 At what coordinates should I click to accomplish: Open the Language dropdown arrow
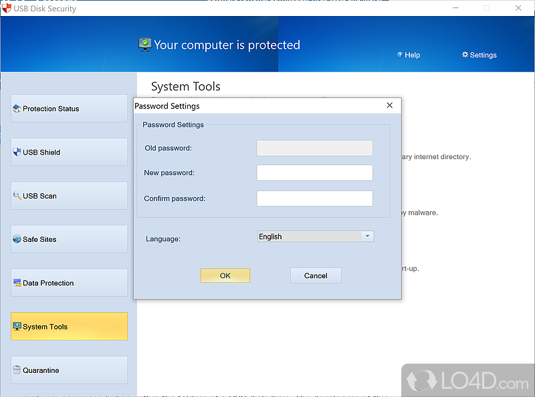pyautogui.click(x=366, y=236)
